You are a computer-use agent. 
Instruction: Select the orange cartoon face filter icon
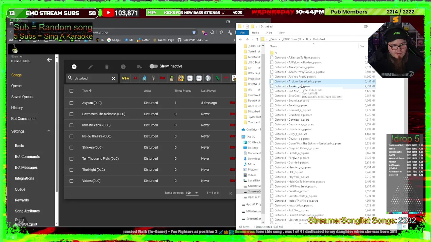point(181,78)
